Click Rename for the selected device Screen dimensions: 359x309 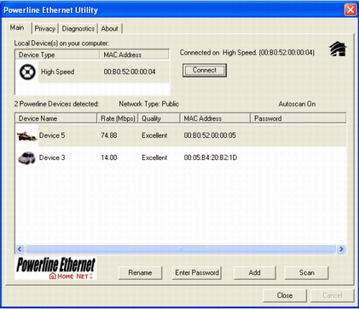click(x=140, y=272)
